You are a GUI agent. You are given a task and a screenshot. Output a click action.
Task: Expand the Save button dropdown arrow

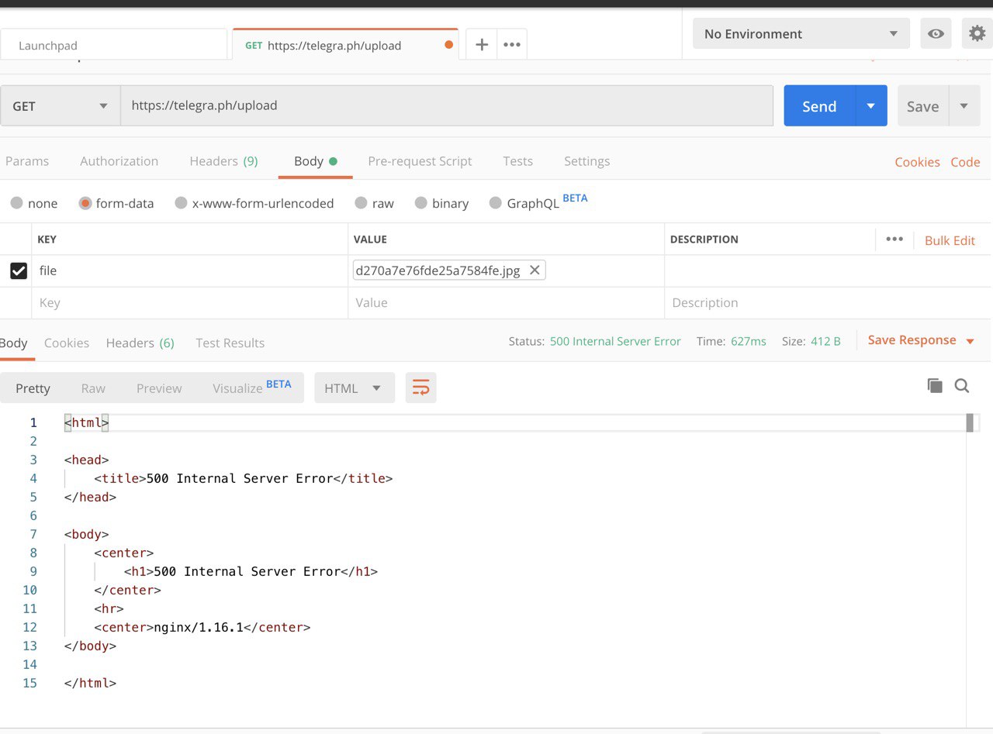pos(964,105)
